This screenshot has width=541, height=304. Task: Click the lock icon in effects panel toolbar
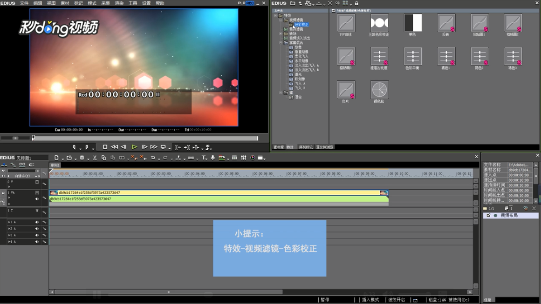click(x=356, y=3)
